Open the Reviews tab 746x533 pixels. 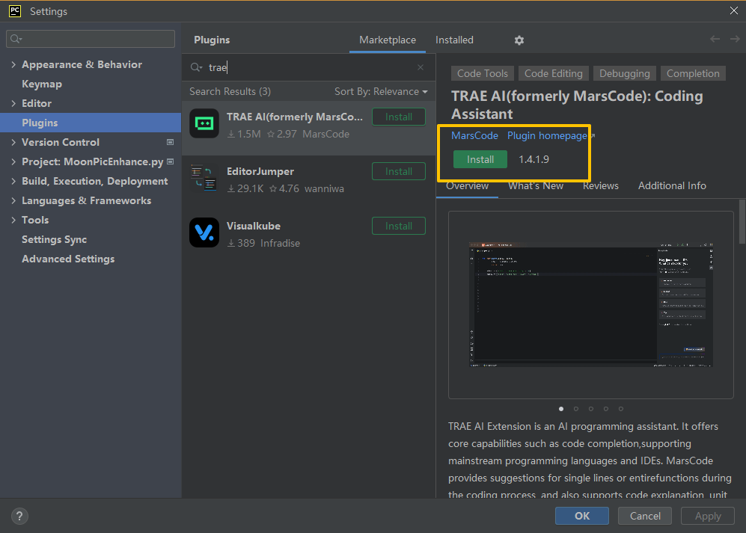coord(600,186)
